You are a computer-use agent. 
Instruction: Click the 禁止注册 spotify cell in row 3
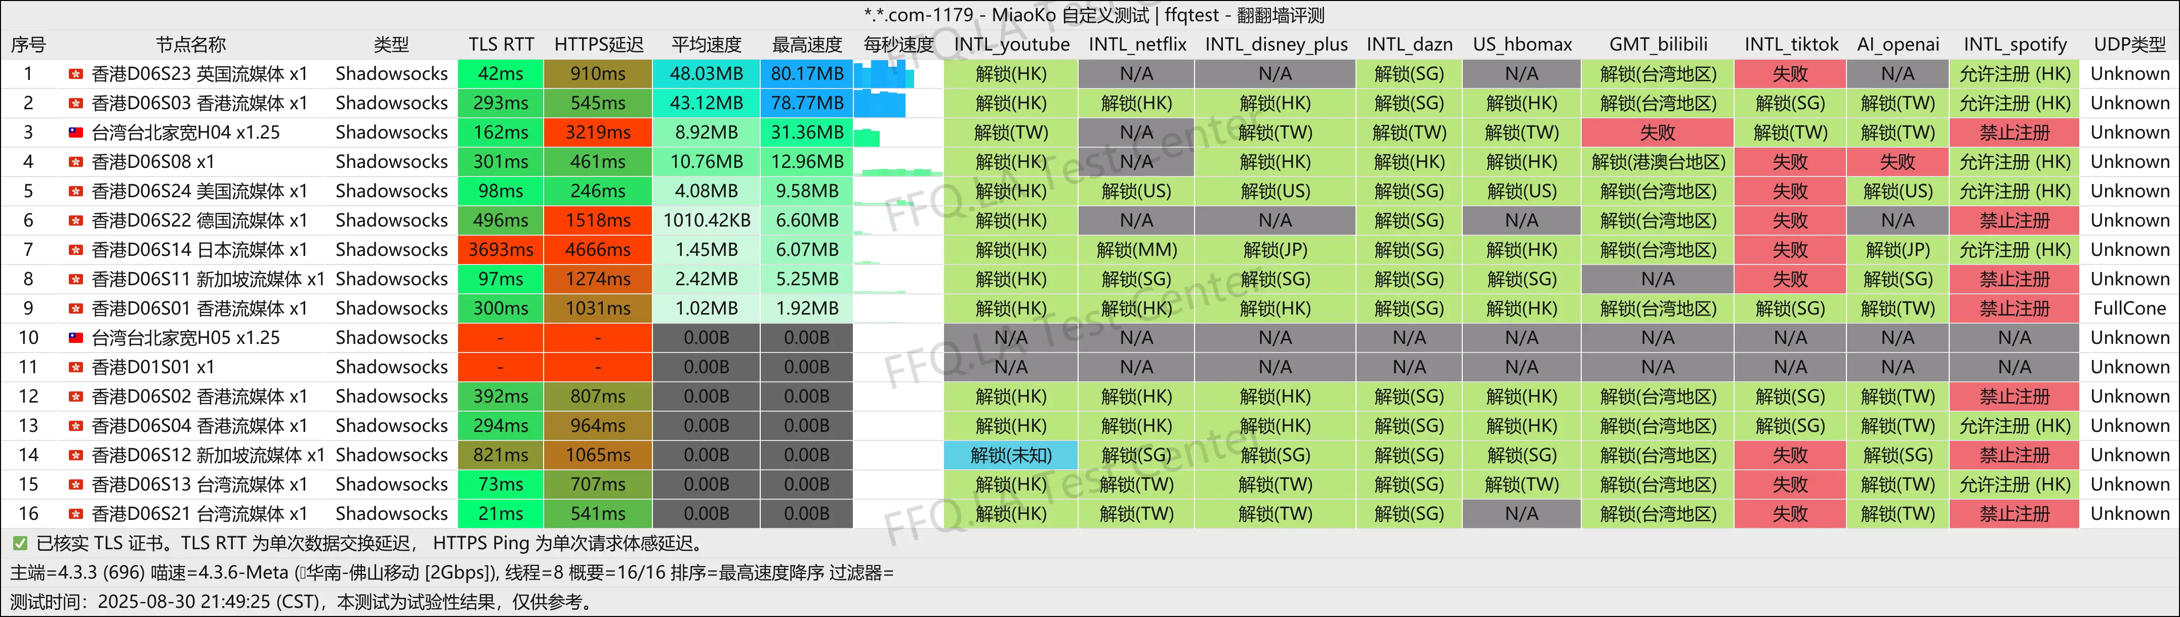click(2014, 133)
